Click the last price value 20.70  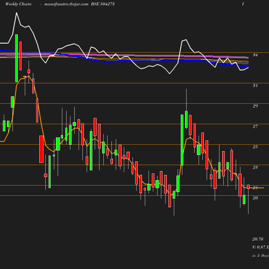pyautogui.click(x=258, y=239)
